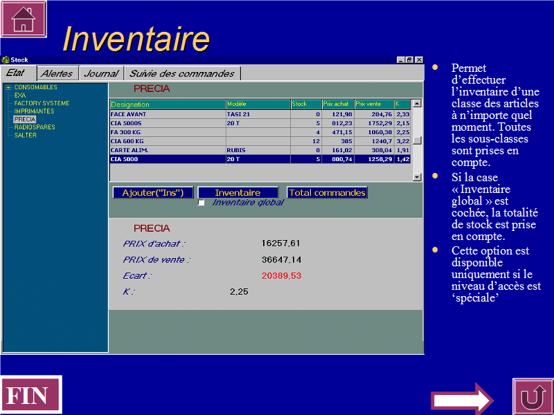Click the Stock window title icon
Image resolution: width=554 pixels, height=415 pixels.
point(6,59)
